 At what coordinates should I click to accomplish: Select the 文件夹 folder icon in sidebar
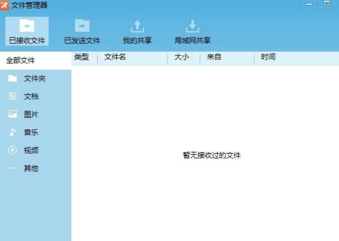pyautogui.click(x=13, y=78)
